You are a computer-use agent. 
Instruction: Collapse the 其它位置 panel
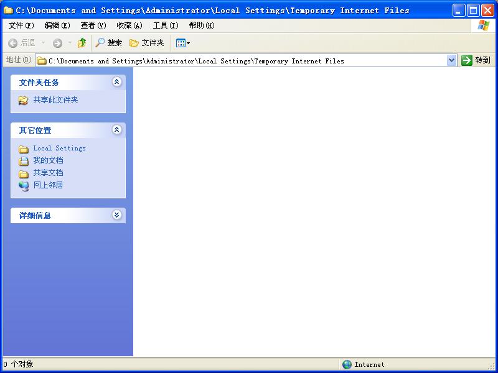pyautogui.click(x=116, y=129)
